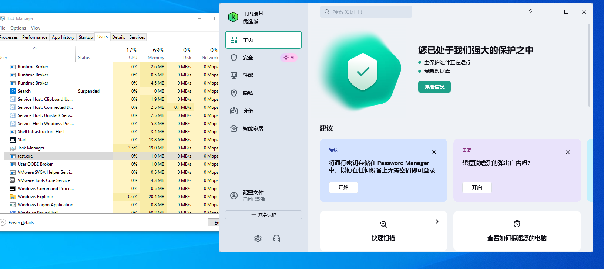
Task: Open Kaspersky settings gear
Action: pyautogui.click(x=258, y=239)
